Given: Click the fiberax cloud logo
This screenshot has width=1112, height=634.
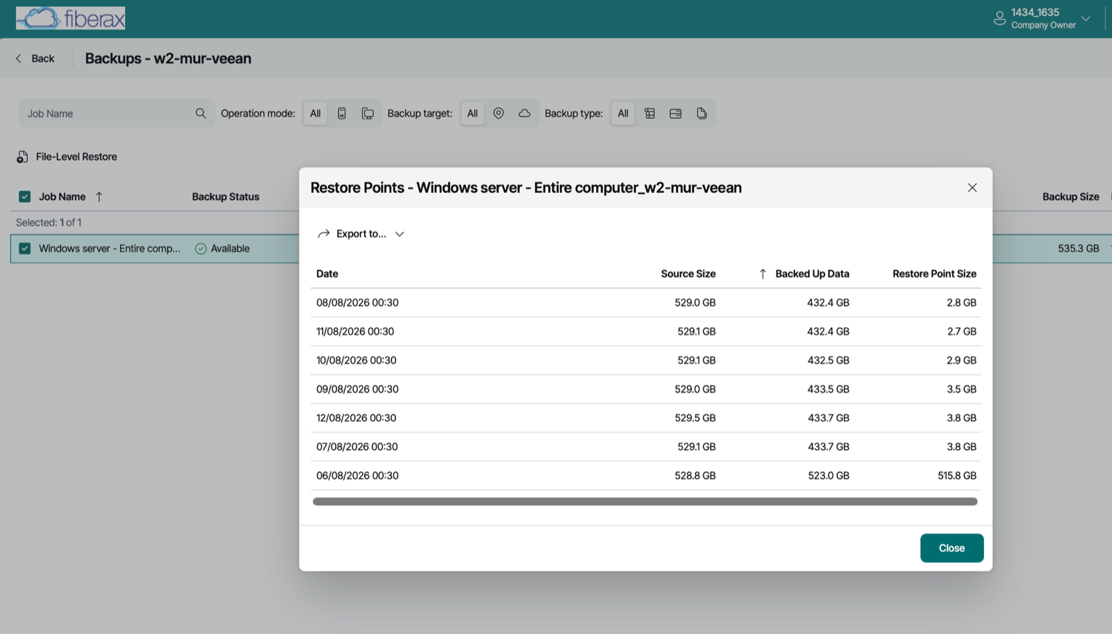Looking at the screenshot, I should (71, 18).
